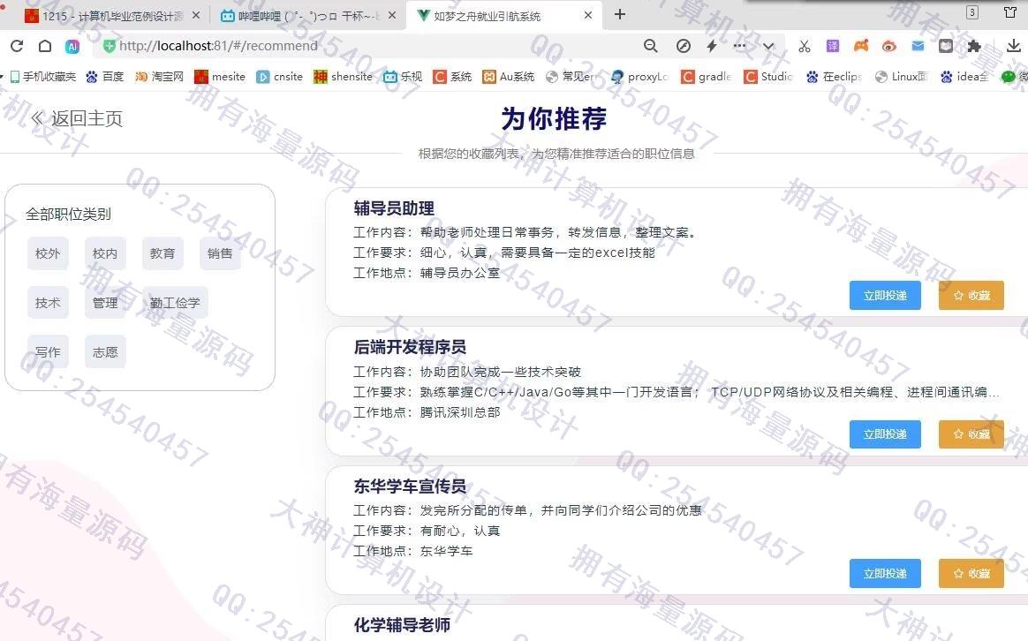Viewport: 1028px width, 641px height.
Task: Open the zoom magnifier icon in toolbar
Action: coord(650,46)
